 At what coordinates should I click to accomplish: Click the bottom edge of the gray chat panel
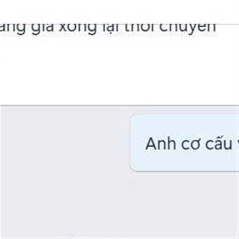tap(119, 238)
